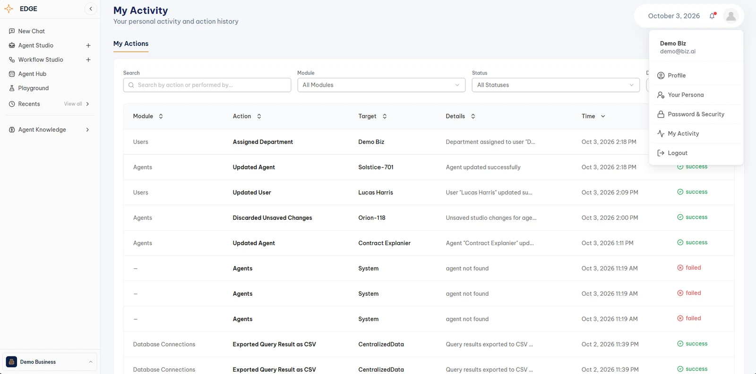Add a new agent via Agent Studio plus
The height and width of the screenshot is (374, 756).
[88, 46]
